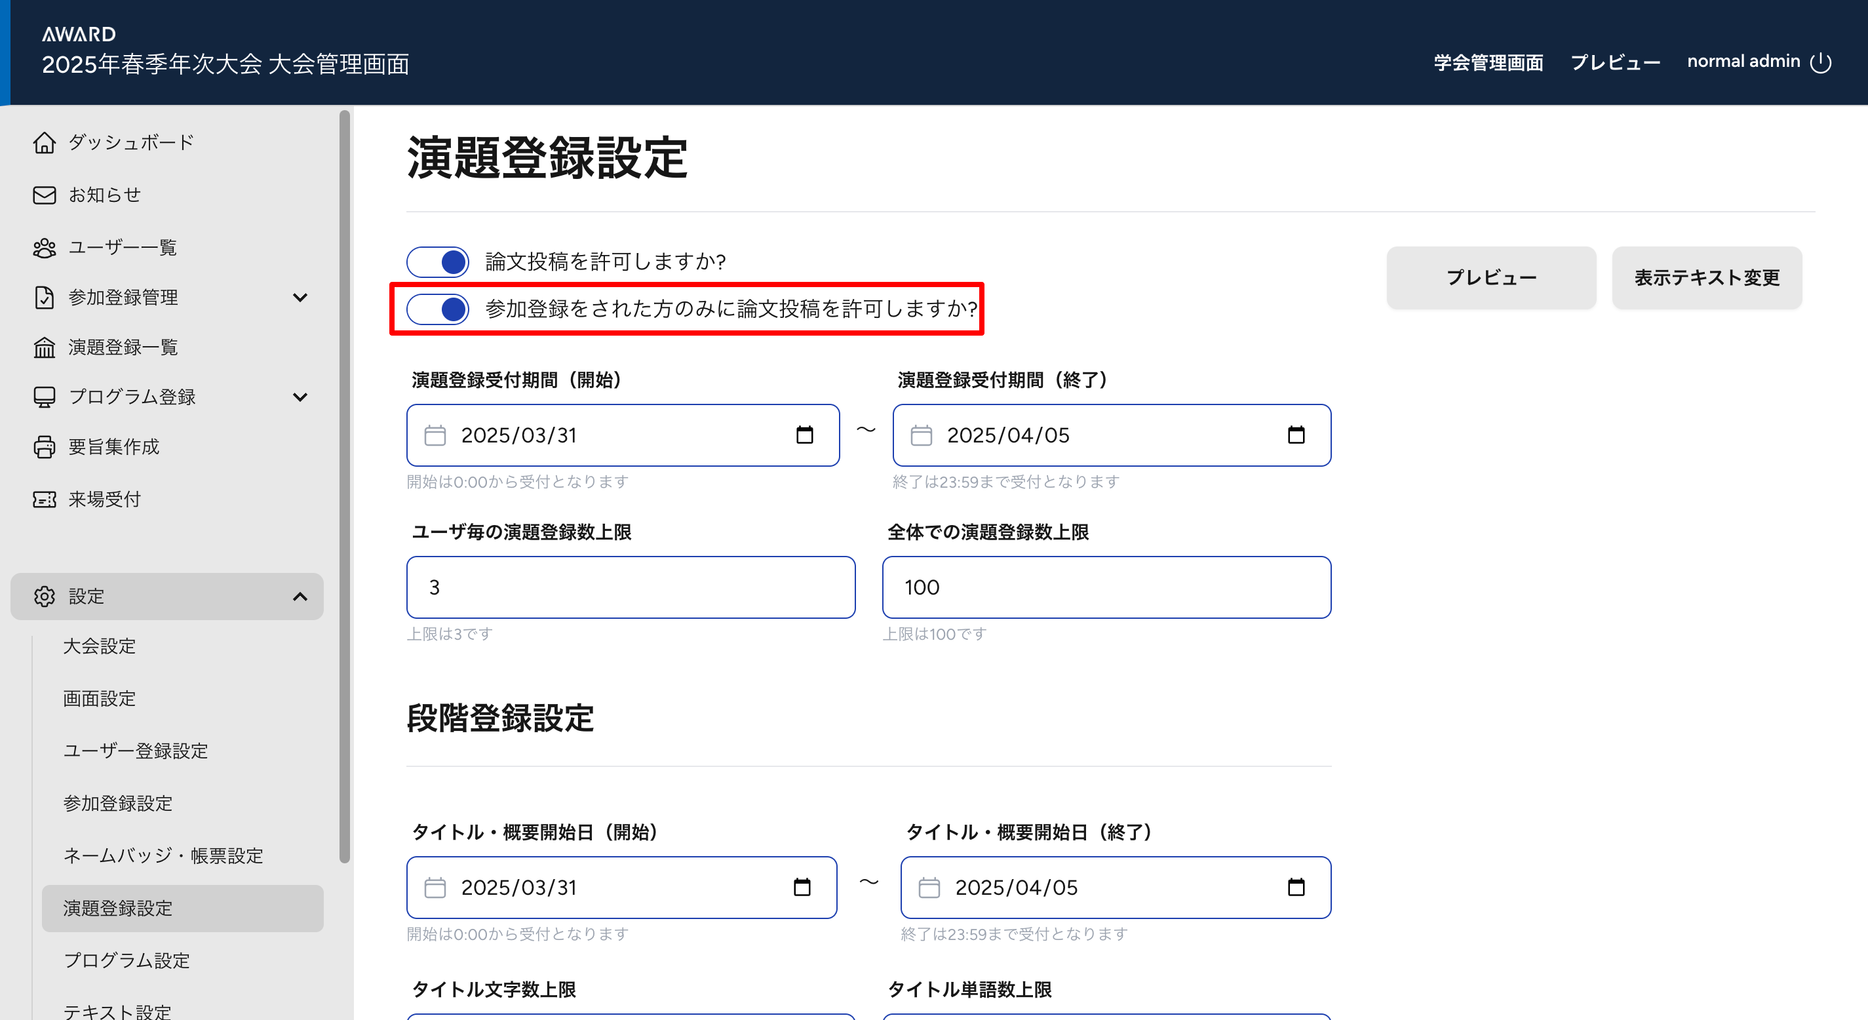Open calendar picker for 演題登録受付期間(開始)
Viewport: 1868px width, 1020px height.
click(804, 435)
